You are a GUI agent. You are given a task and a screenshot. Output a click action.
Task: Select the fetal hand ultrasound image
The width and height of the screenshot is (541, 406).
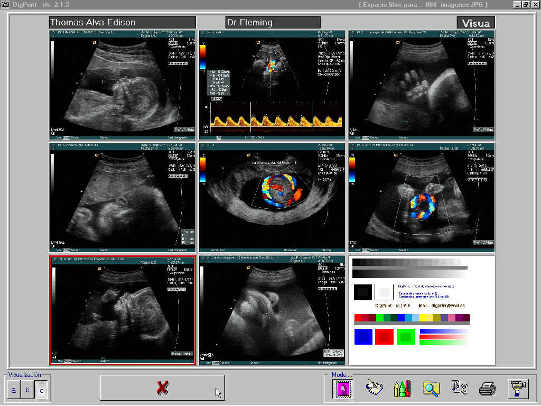coord(421,85)
